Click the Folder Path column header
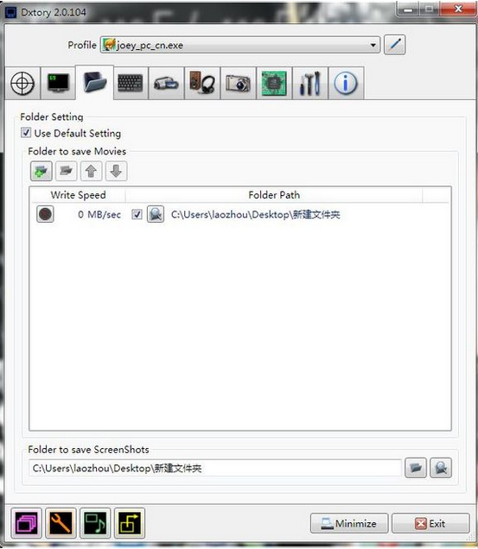The image size is (478, 549). point(274,195)
